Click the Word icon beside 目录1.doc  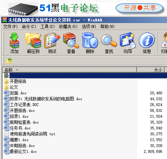(x=7, y=116)
